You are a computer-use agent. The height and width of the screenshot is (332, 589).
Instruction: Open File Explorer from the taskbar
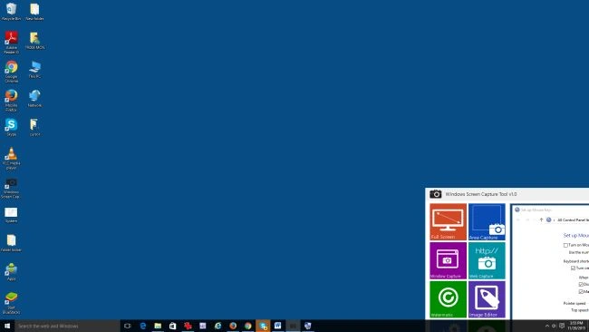click(158, 326)
